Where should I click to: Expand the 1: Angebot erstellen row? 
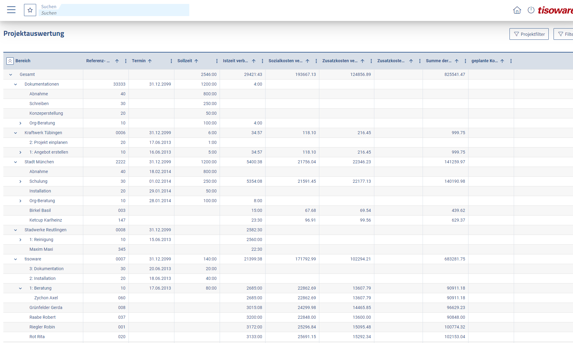(20, 152)
